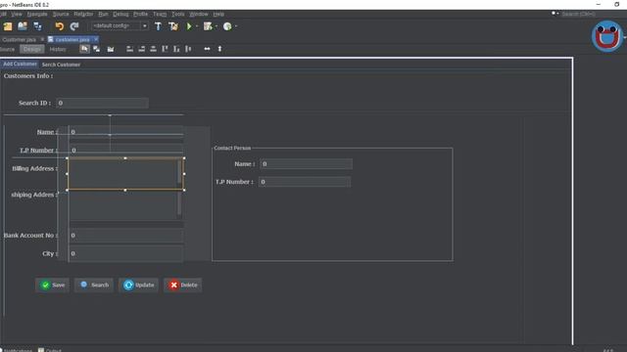Click the first align icon after Preview Design
Viewport: 627px width, 352px height.
pos(129,49)
